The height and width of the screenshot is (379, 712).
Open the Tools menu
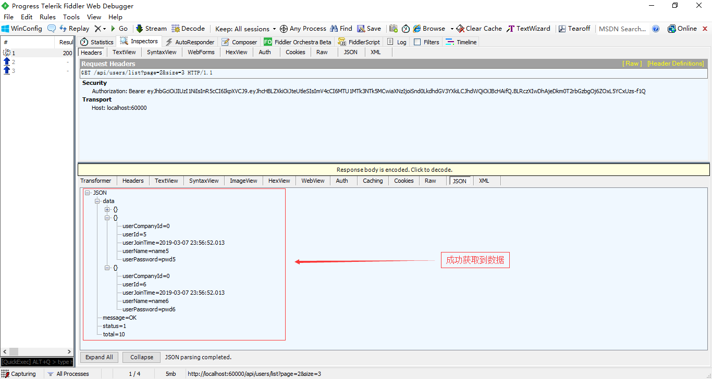[x=71, y=17]
